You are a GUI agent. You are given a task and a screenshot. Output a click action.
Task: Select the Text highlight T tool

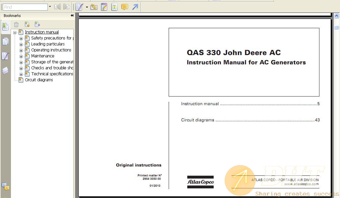[x=114, y=7]
